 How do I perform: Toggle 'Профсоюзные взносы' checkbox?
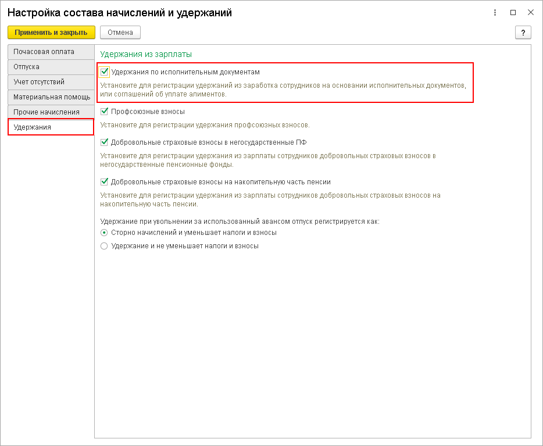(x=105, y=112)
